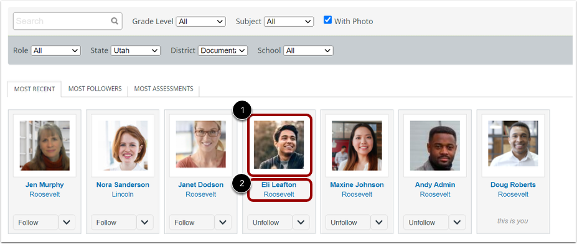Switch to the Most Followers tab
Screen dimensions: 577x244
(95, 89)
